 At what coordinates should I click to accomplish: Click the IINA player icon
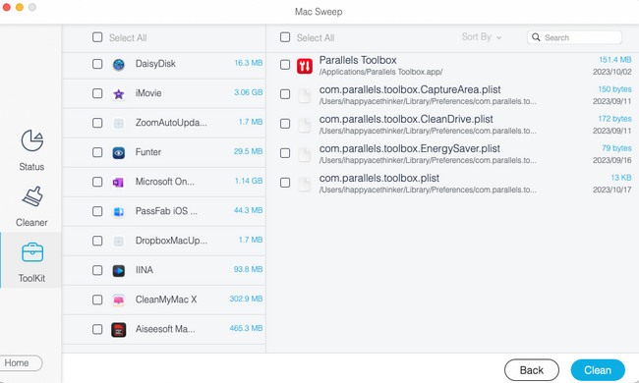(119, 271)
